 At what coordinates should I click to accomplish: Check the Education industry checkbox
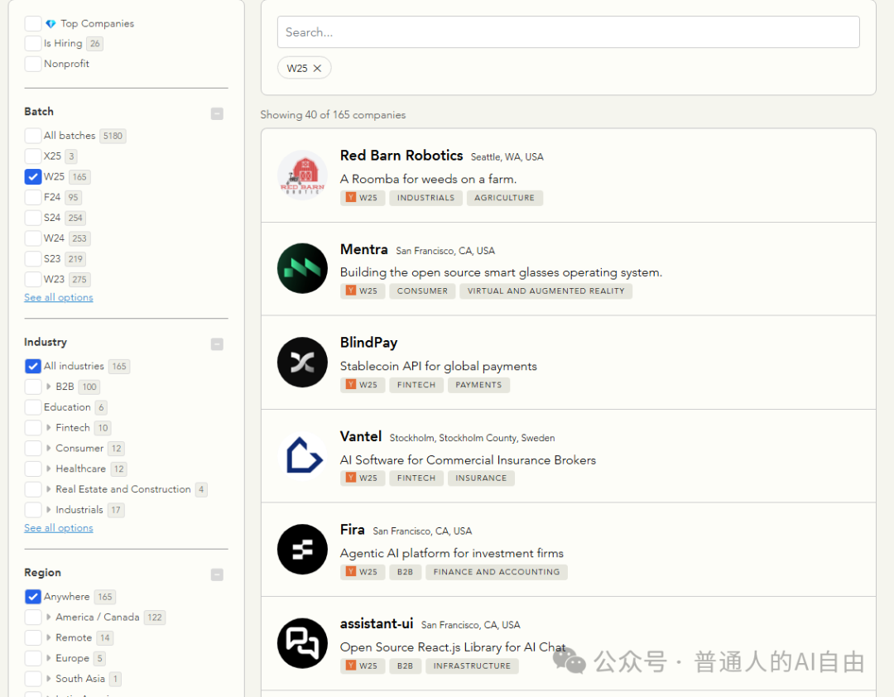[33, 407]
